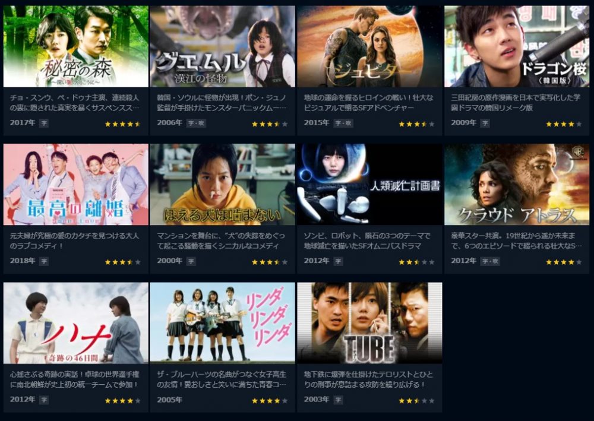Screen dimensions: 594x421
Task: Open the リンダ リンダ リンダ thumbnail
Action: click(x=222, y=323)
